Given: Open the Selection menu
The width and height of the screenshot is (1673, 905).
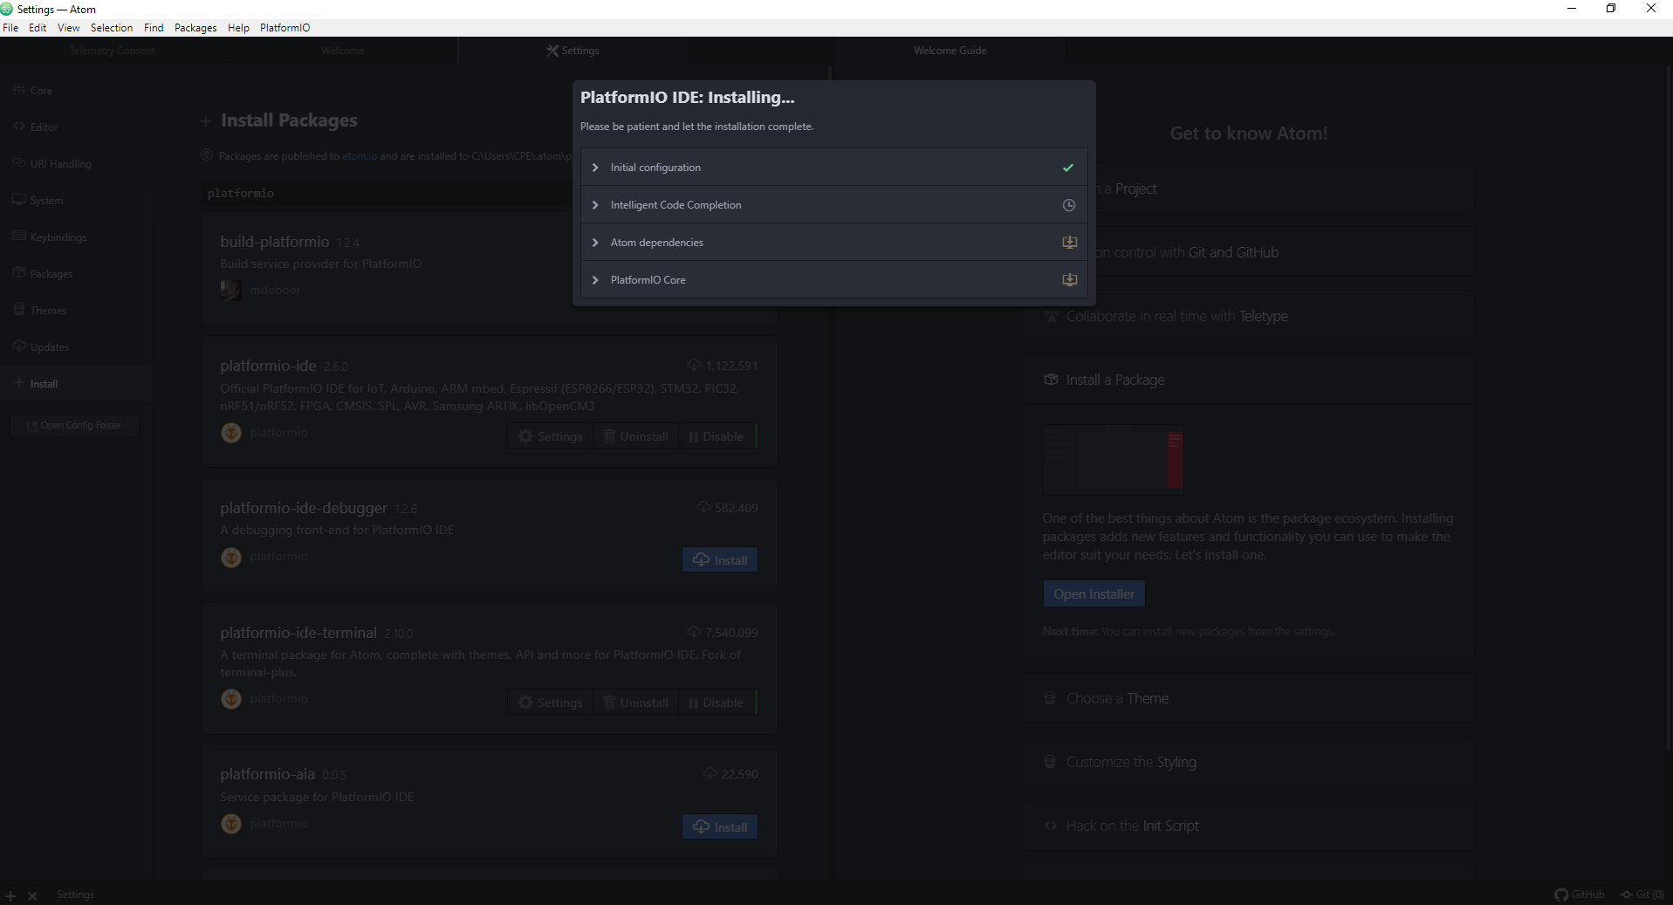Looking at the screenshot, I should [x=112, y=28].
